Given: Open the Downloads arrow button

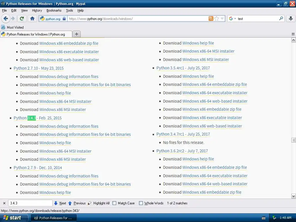Looking at the screenshot, I should point(291,18).
